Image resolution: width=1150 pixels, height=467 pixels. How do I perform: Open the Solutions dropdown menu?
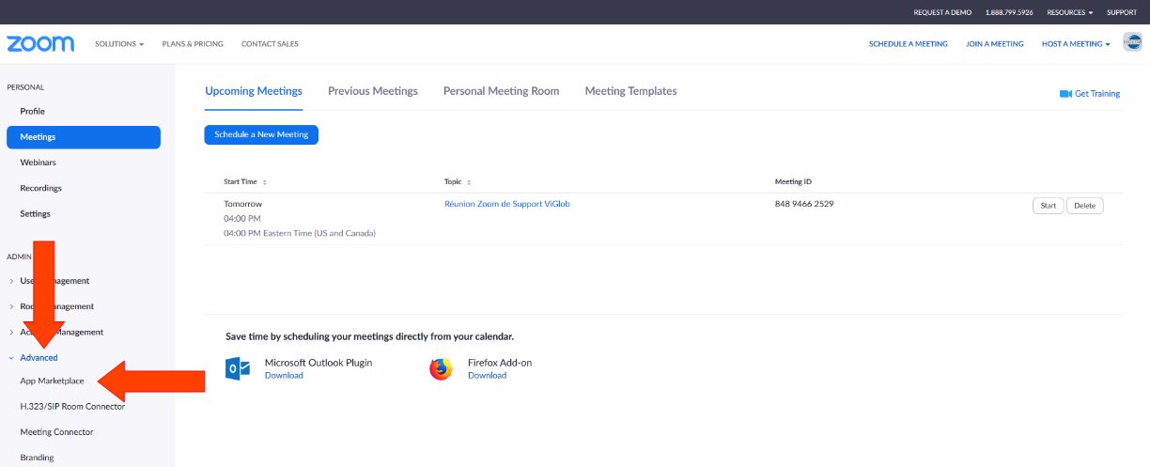pyautogui.click(x=119, y=44)
